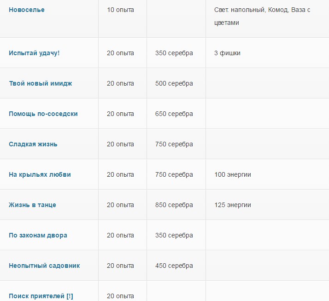The height and width of the screenshot is (301, 329).
Task: Click the На крыльях любви link
Action: [40, 174]
